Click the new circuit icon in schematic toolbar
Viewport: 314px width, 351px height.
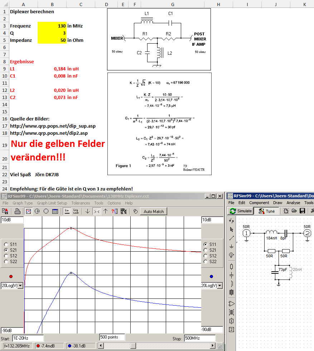[x=286, y=211]
